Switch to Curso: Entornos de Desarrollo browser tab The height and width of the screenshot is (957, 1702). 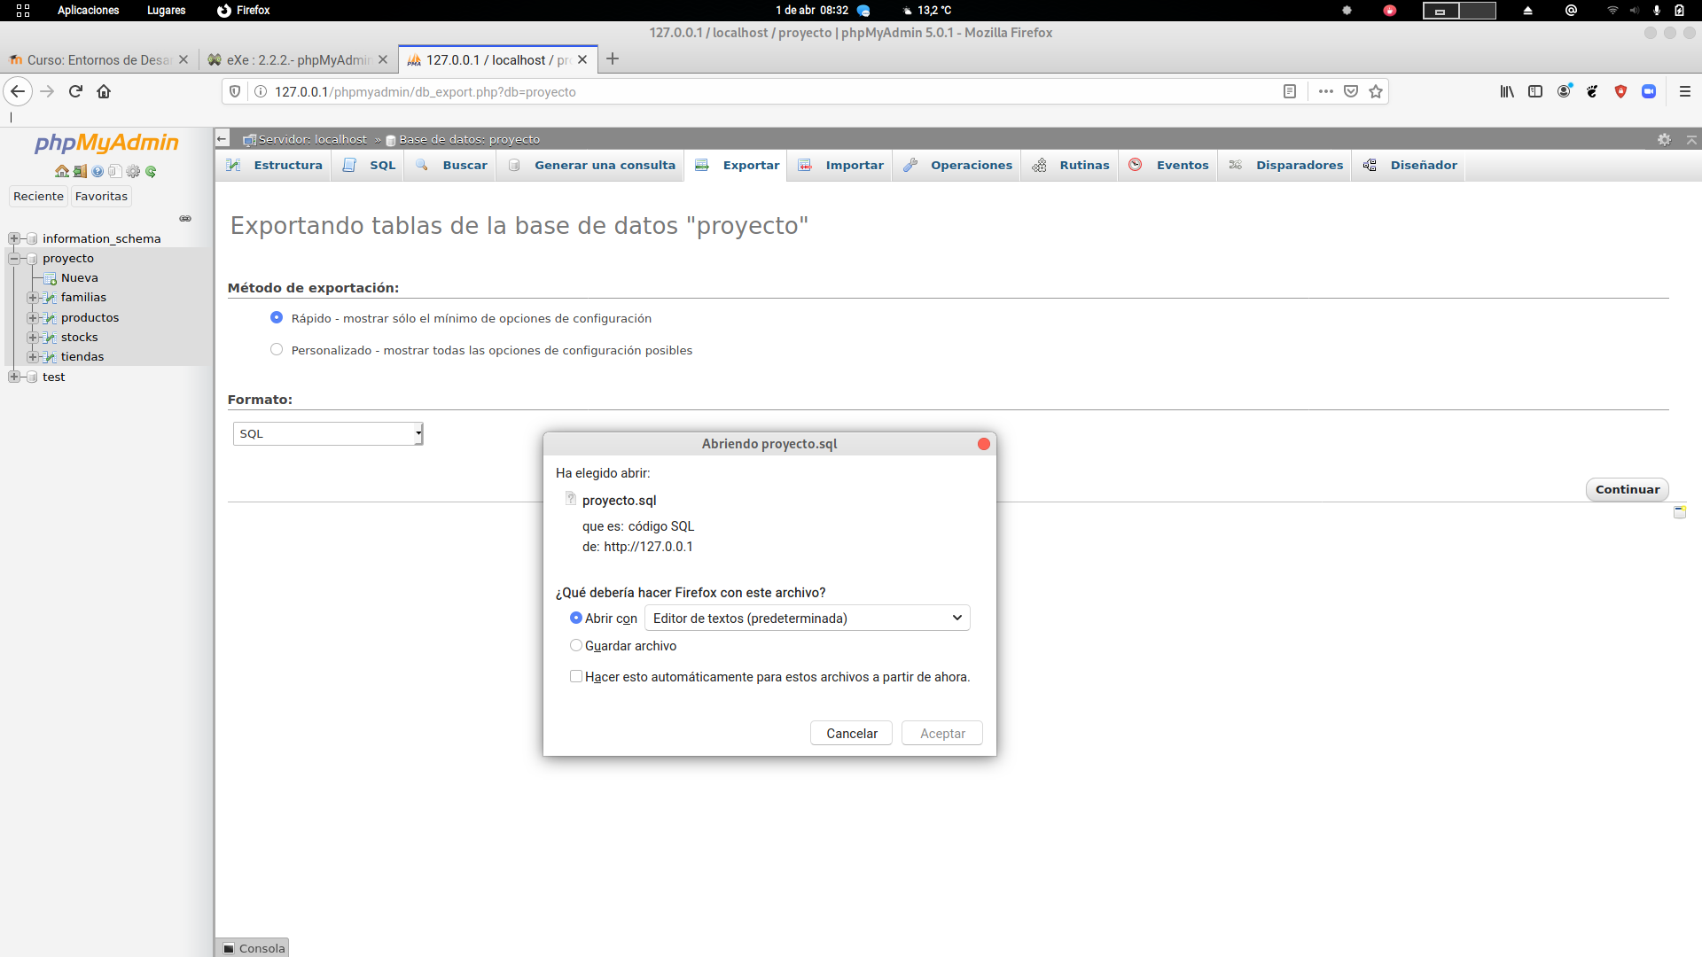click(98, 59)
